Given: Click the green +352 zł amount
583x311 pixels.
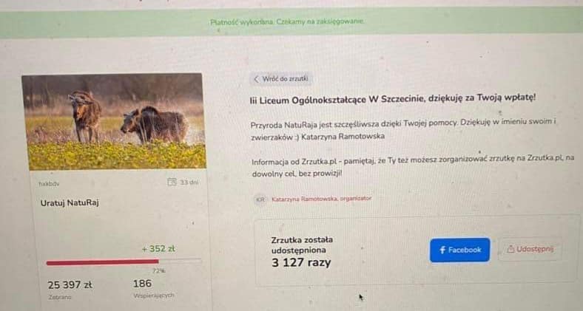Looking at the screenshot, I should (158, 249).
